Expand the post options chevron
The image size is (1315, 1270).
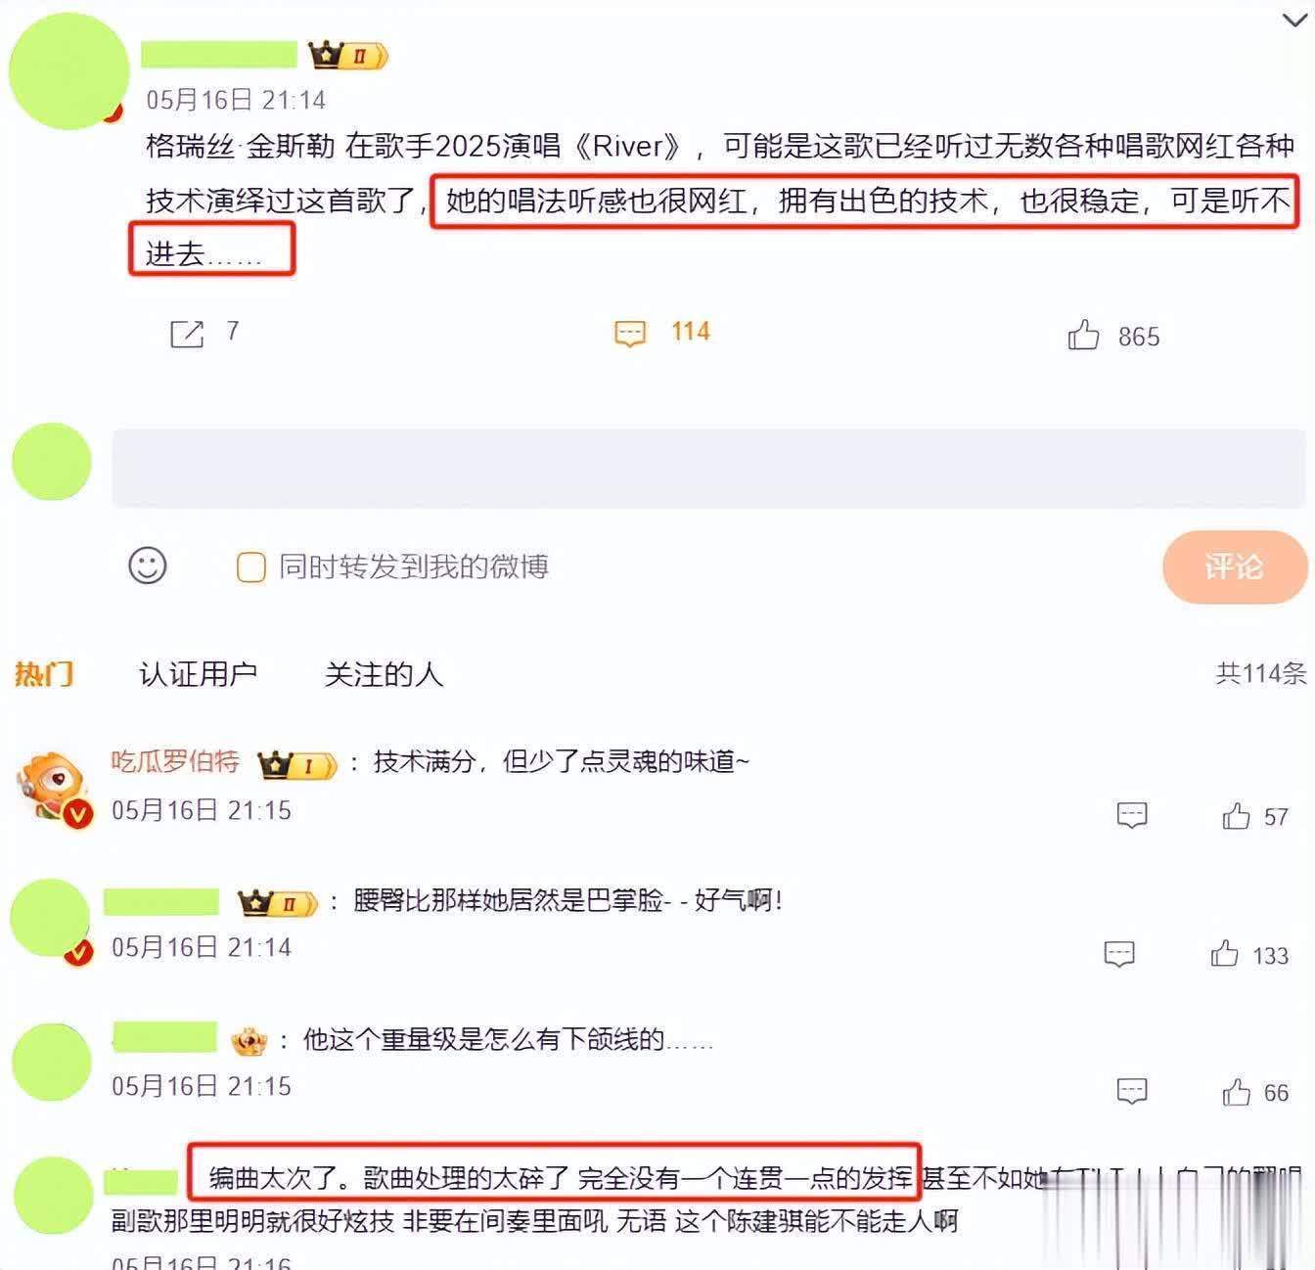point(1294,21)
